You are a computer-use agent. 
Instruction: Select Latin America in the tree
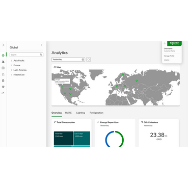[20, 70]
